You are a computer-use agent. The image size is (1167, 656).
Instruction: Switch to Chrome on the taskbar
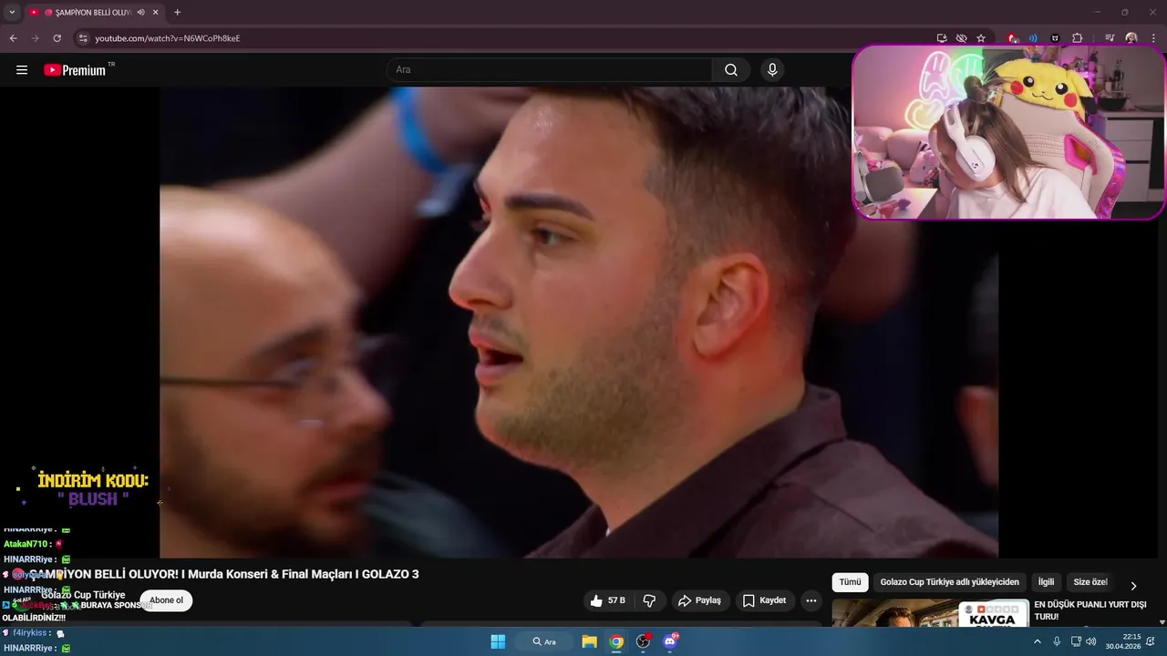click(x=616, y=641)
